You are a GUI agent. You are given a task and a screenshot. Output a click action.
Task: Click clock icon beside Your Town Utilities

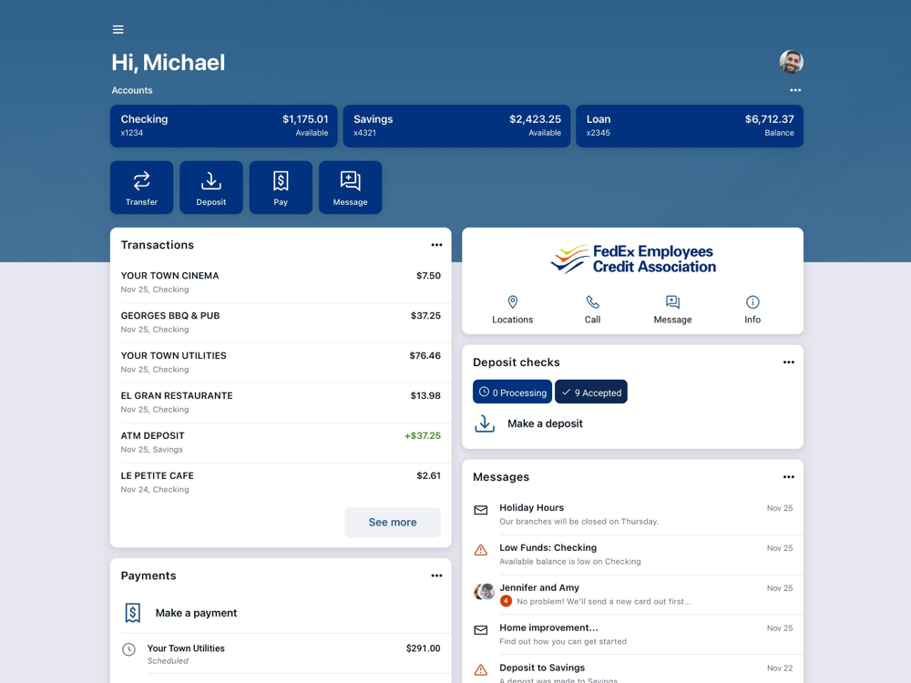[129, 649]
